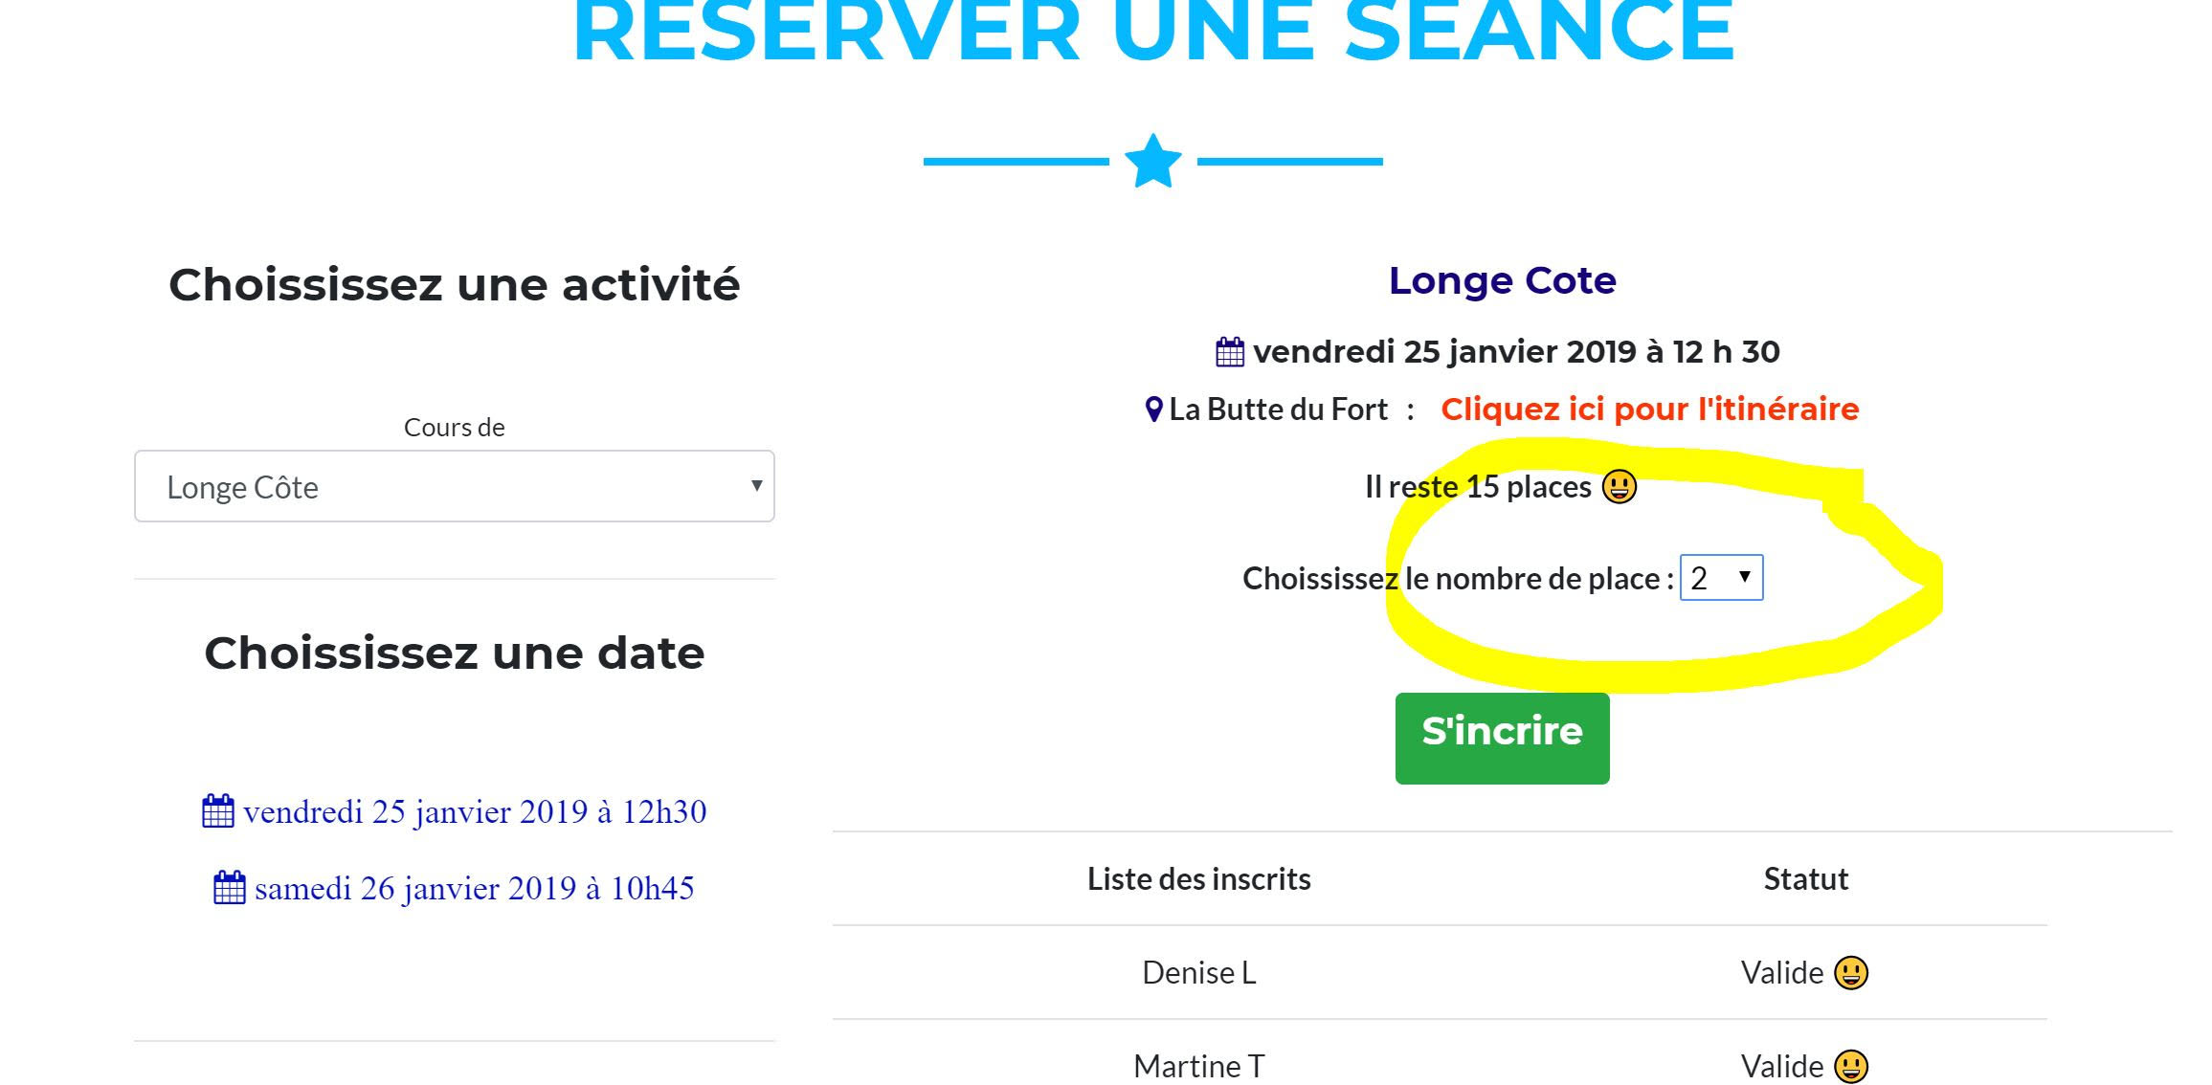Screen dimensions: 2212x1085
Task: Click the green S'incrire button
Action: point(1503,739)
